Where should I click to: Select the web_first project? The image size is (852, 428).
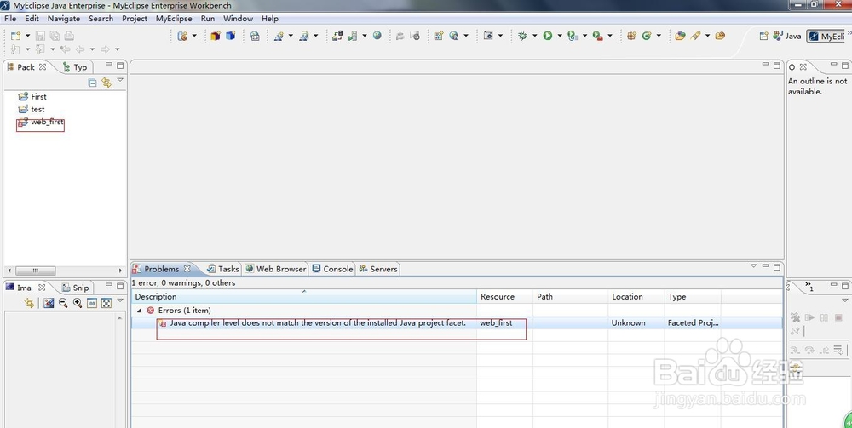tap(41, 123)
